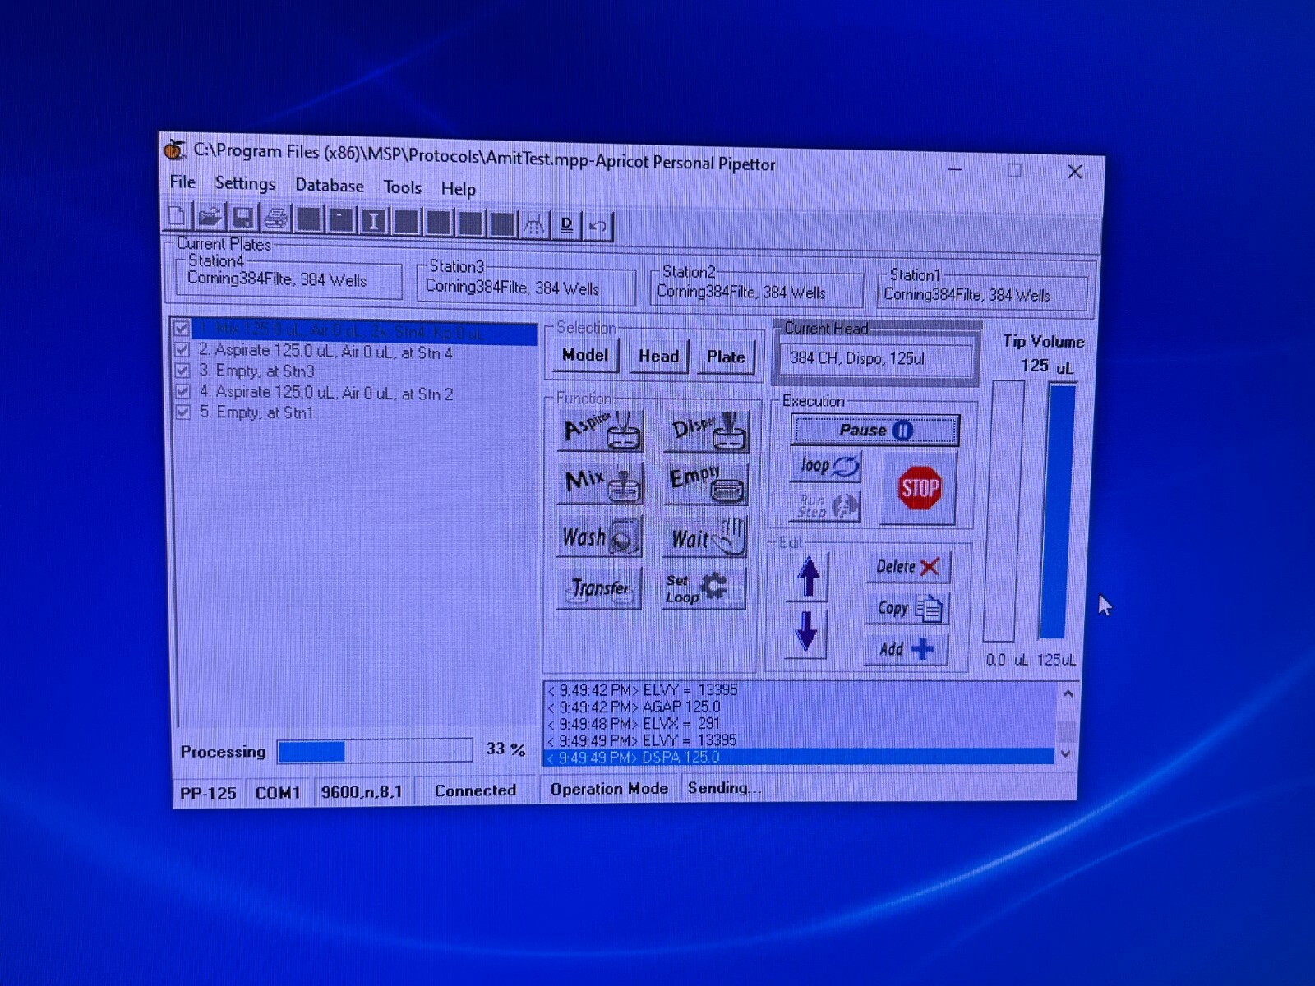The height and width of the screenshot is (986, 1315).
Task: Toggle the loop execution button
Action: point(827,466)
